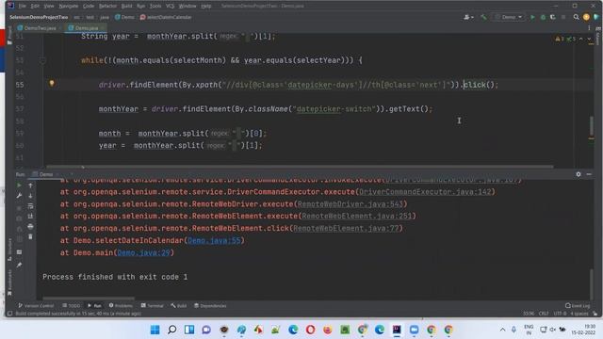The image size is (603, 339).
Task: Collapse the while loop fold marker at line 53
Action: (x=42, y=60)
